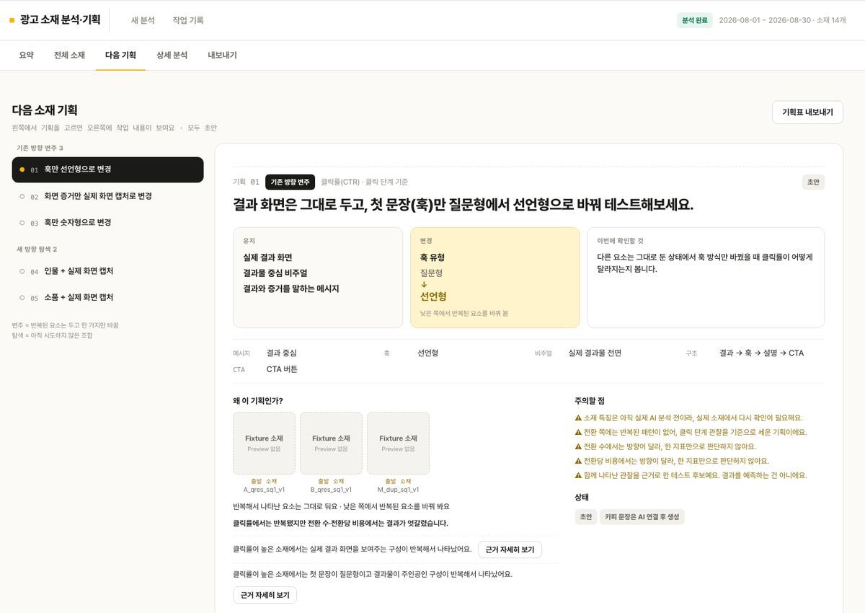Click the CTA 버튼 value
The height and width of the screenshot is (613, 865).
tap(282, 369)
